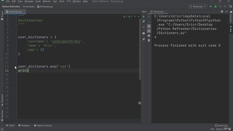Viewport: 233px width, 131px height.
Task: Click Python Refresher breadcrumb
Action: point(11,7)
